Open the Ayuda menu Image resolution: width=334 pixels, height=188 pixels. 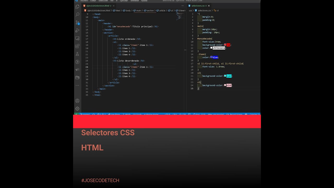pos(144,1)
